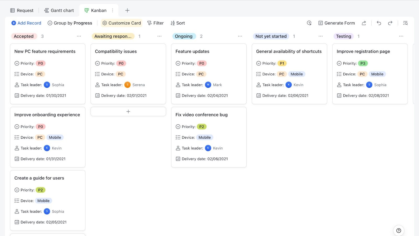Click the undo icon
The image size is (419, 236).
click(x=379, y=23)
